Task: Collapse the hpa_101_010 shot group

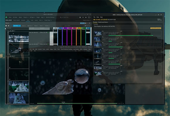Action: [7, 56]
